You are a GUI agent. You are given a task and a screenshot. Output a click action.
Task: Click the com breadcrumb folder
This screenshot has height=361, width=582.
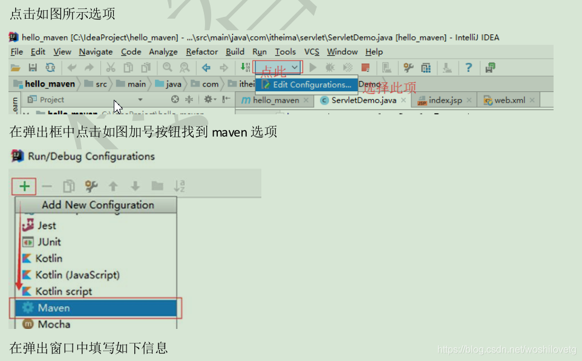point(205,84)
